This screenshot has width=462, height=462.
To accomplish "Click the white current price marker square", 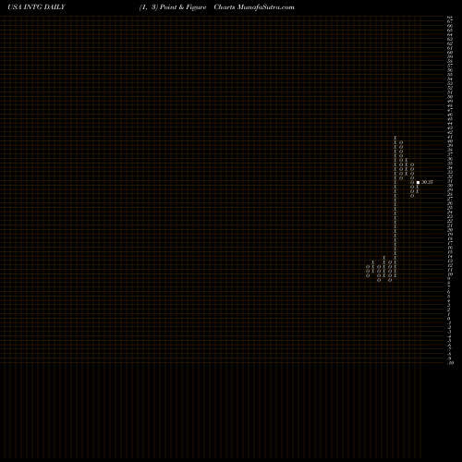I will pyautogui.click(x=418, y=182).
